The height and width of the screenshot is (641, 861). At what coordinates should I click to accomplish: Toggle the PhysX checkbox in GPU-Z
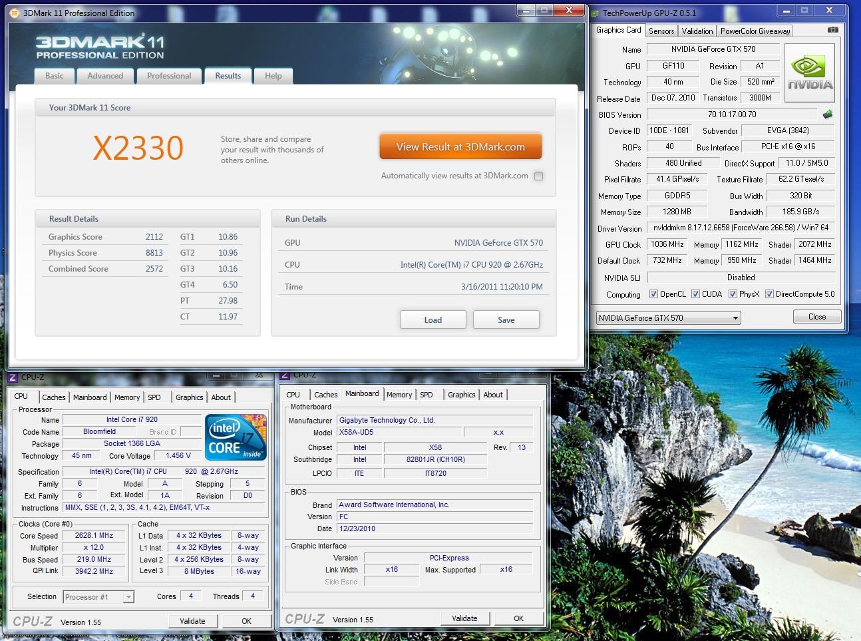pyautogui.click(x=733, y=294)
